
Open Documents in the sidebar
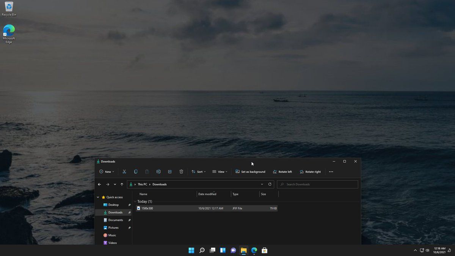[115, 220]
